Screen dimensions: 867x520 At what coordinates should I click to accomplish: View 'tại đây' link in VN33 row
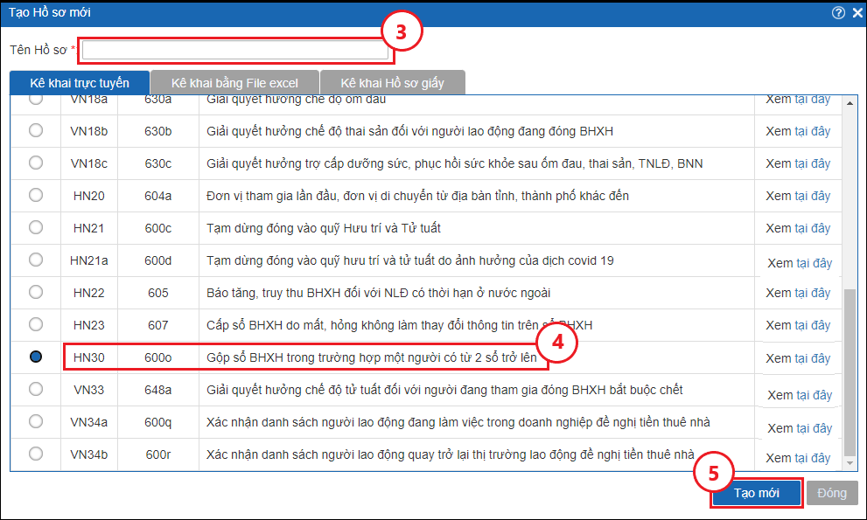click(x=815, y=396)
